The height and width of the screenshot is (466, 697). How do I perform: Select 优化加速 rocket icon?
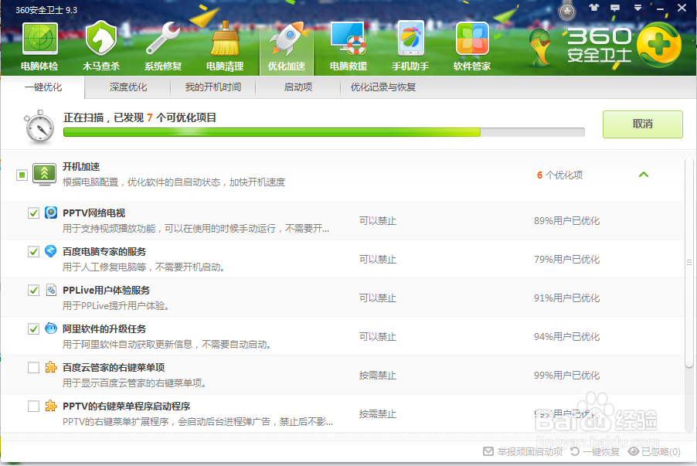[287, 46]
